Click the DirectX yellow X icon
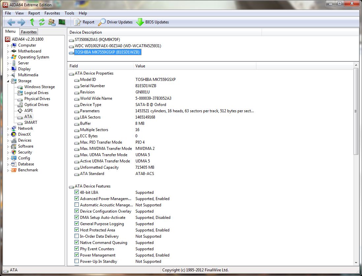 pyautogui.click(x=14, y=134)
